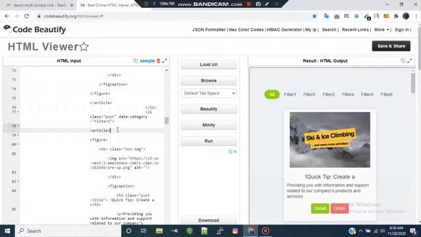Screen dimensions: 421x237
Task: Collapse code fold at line 80
Action: (x=18, y=144)
